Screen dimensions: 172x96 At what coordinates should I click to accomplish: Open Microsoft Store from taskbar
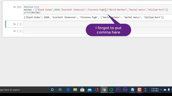(x=82, y=90)
